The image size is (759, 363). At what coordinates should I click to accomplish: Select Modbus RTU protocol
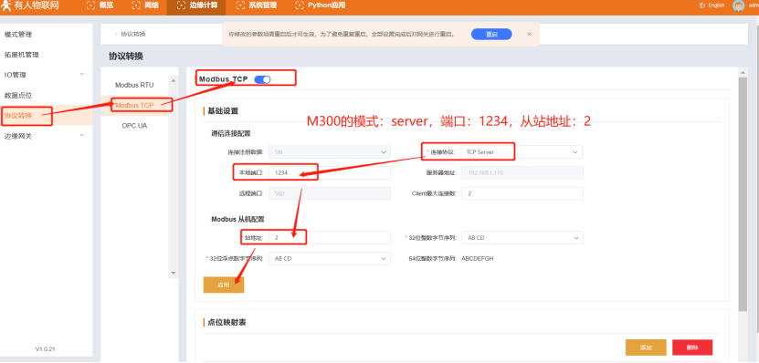(134, 85)
